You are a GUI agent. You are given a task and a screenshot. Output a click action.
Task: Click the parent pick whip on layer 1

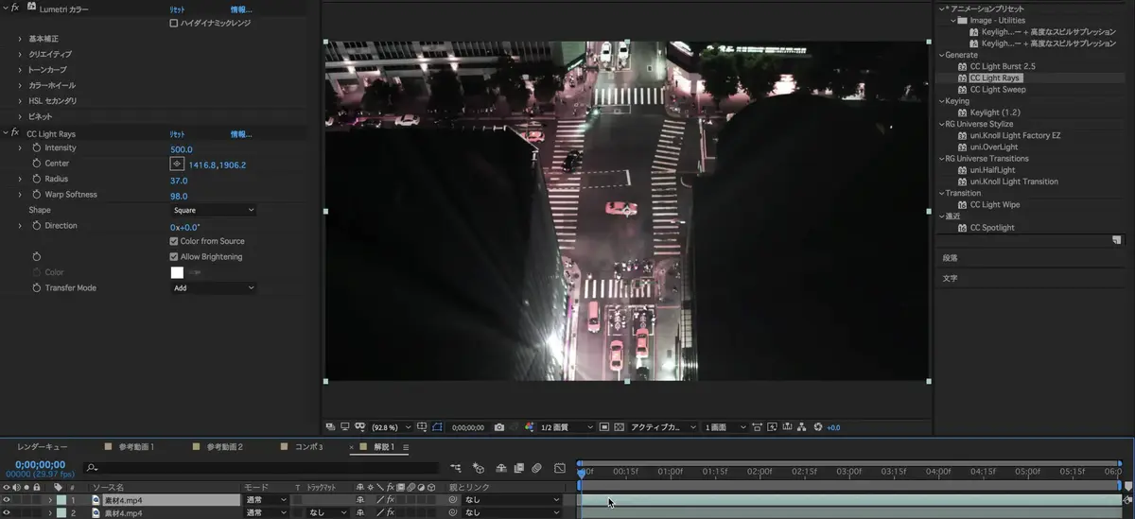coord(453,500)
